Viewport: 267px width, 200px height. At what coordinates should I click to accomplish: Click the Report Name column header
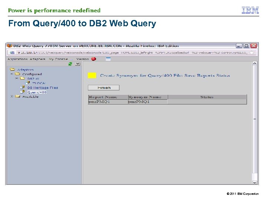coord(108,97)
